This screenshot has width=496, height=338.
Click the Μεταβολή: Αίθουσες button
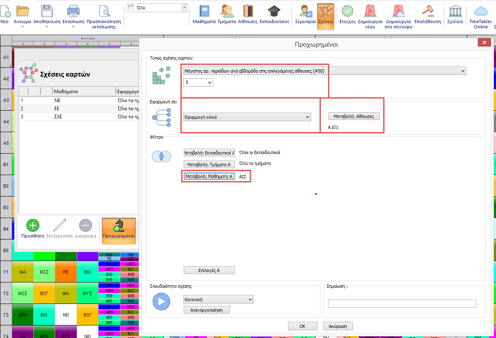(x=354, y=116)
